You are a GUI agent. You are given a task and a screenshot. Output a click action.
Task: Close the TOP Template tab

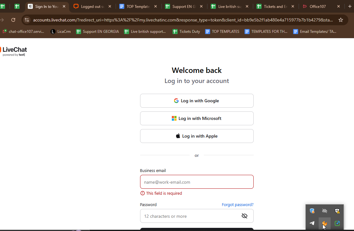click(x=155, y=6)
